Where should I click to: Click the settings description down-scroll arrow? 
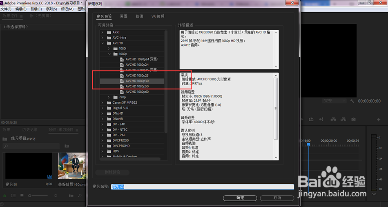276,158
